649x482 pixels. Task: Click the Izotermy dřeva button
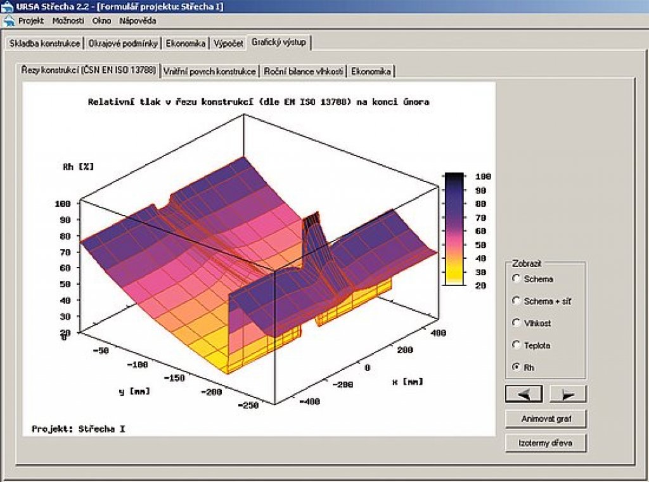[546, 443]
